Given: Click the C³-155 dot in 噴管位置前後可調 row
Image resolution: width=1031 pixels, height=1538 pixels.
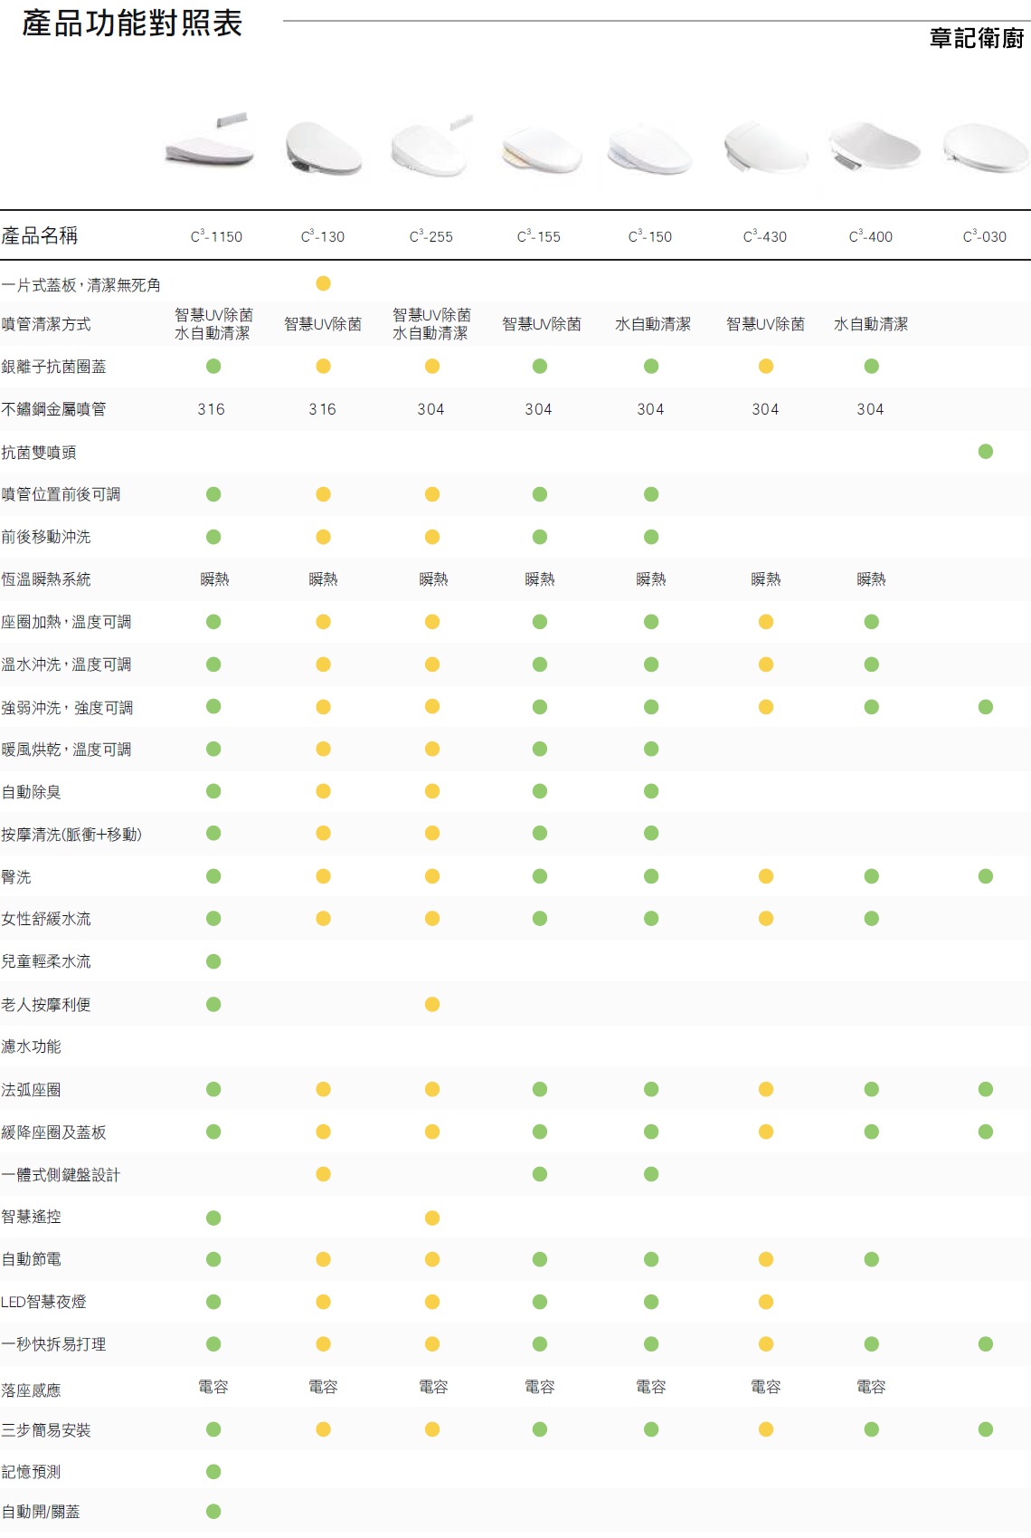Looking at the screenshot, I should click(x=540, y=494).
